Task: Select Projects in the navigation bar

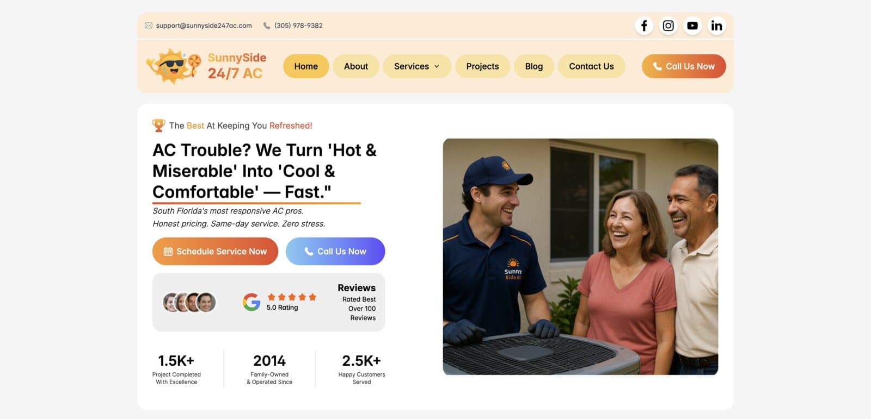Action: (482, 66)
